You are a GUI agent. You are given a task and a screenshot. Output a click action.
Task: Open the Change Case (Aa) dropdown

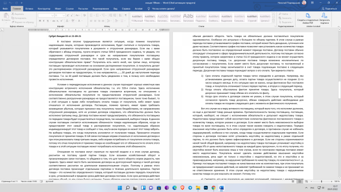tap(77, 16)
